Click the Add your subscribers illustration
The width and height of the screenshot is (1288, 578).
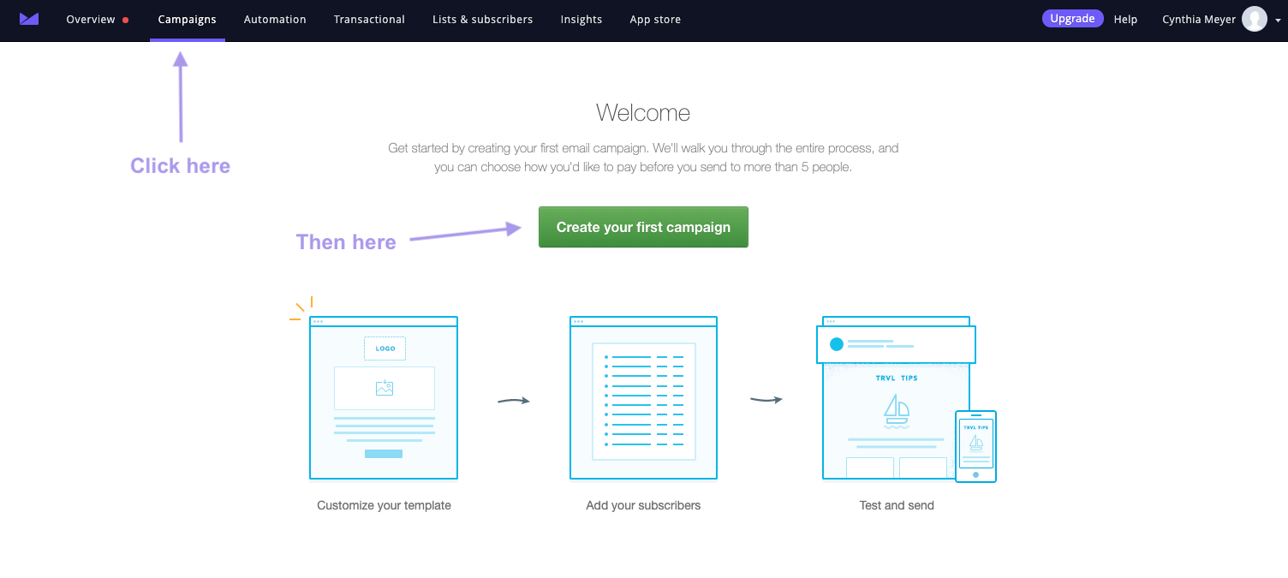[x=643, y=398]
